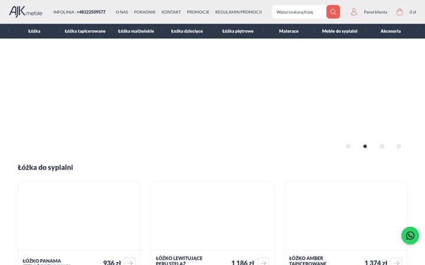Select the third slider pagination dot
This screenshot has height=265, width=425.
(382, 146)
